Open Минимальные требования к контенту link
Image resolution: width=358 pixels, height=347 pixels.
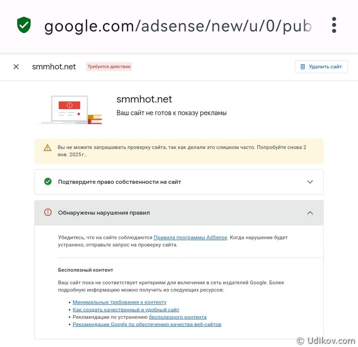(x=119, y=302)
